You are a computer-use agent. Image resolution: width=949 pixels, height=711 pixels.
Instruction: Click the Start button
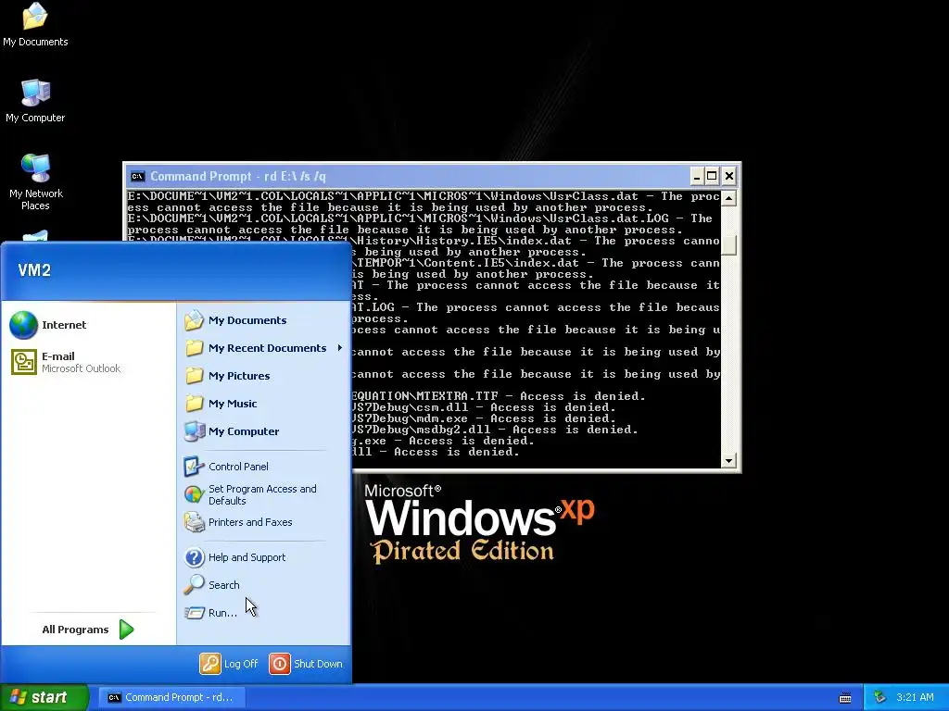(44, 697)
